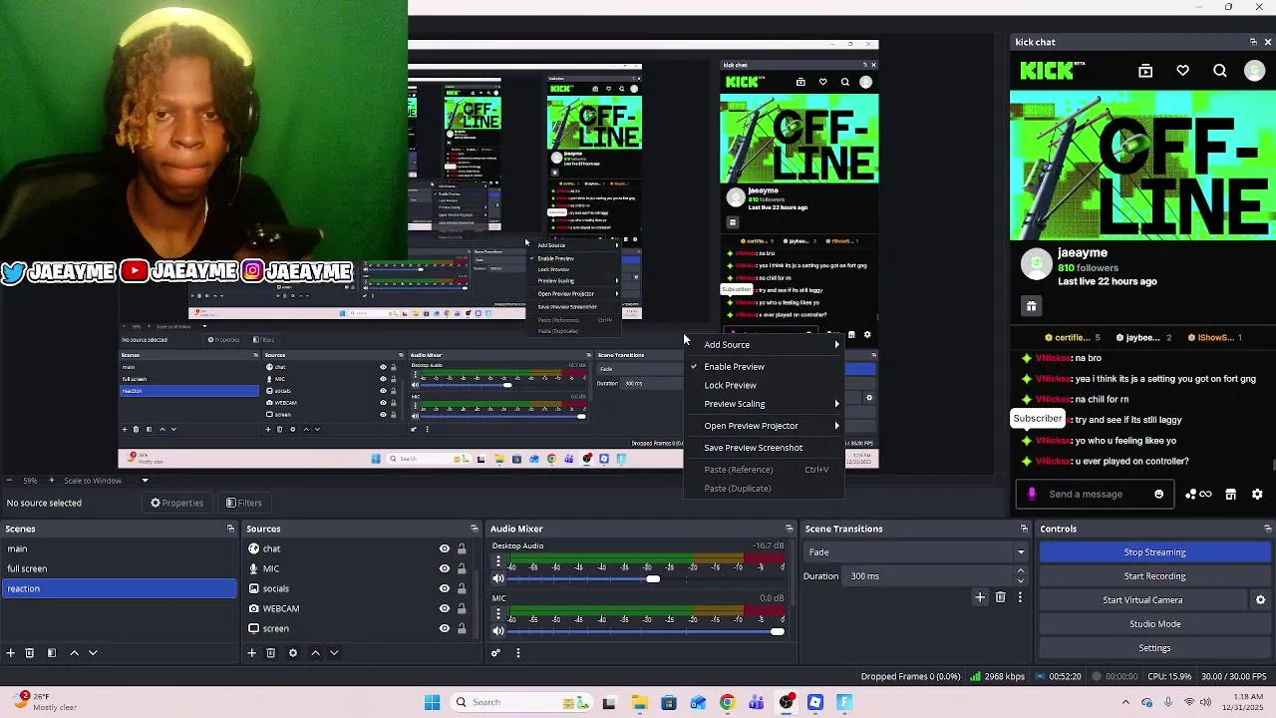Open the scene filters icon in the Scenes toolbar
This screenshot has width=1276, height=718.
point(52,653)
